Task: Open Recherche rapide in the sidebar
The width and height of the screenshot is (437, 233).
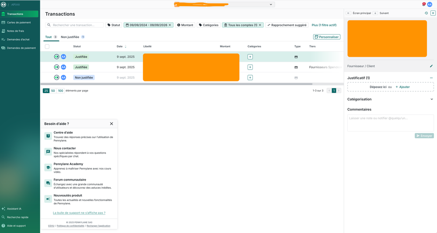Action: pyautogui.click(x=17, y=217)
